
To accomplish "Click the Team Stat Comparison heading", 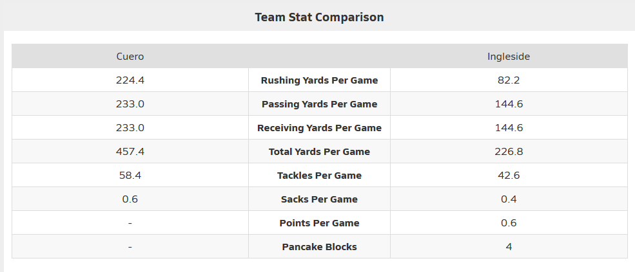I will [x=319, y=17].
